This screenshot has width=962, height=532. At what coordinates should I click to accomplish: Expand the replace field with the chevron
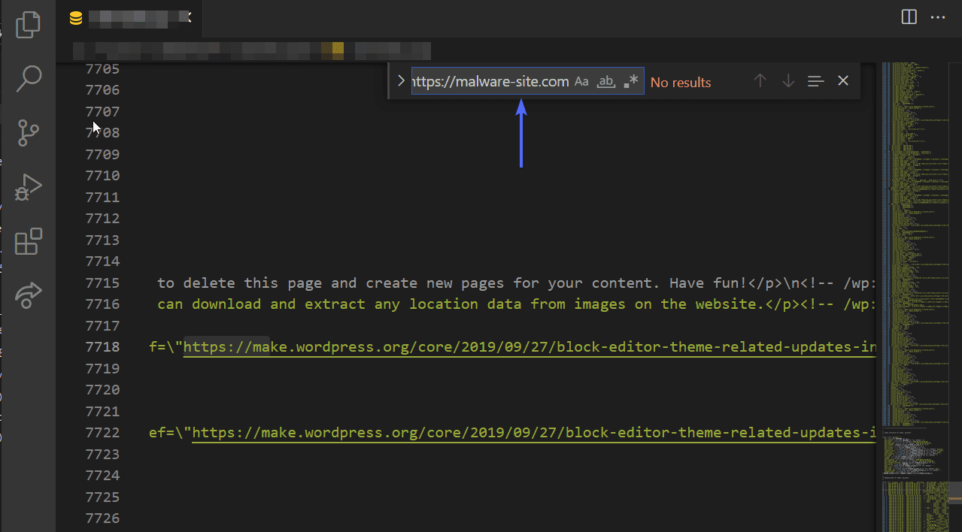(400, 80)
